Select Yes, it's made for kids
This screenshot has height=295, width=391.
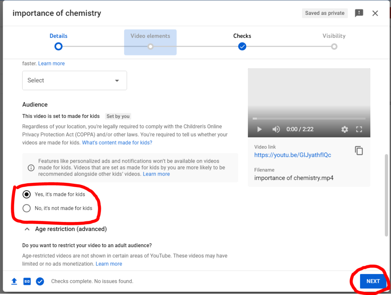[x=27, y=194]
